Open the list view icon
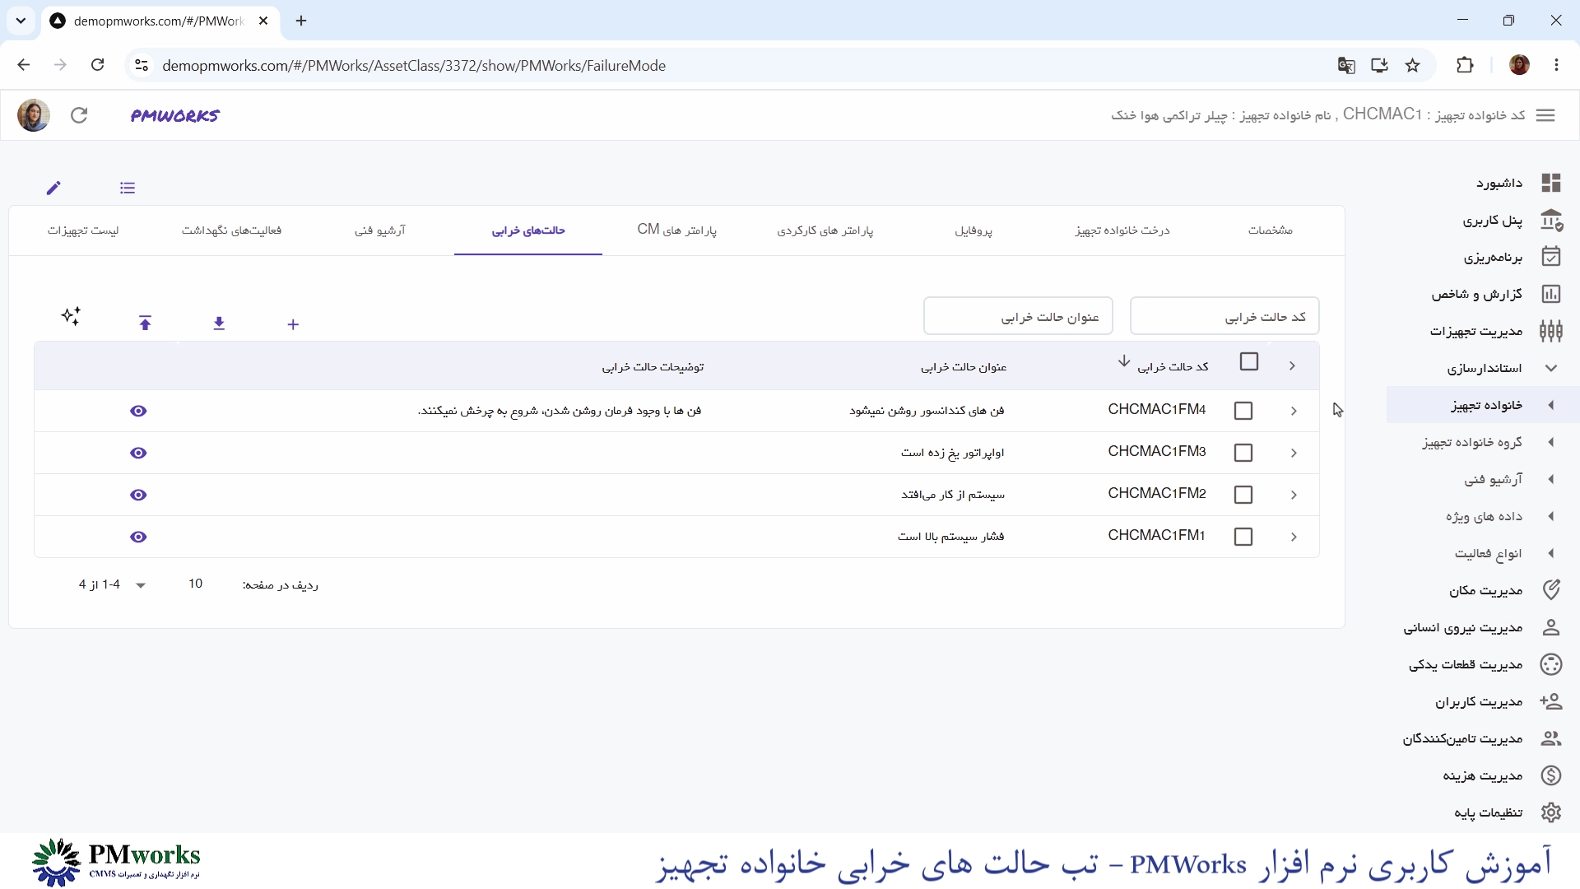The width and height of the screenshot is (1580, 889). coord(128,188)
